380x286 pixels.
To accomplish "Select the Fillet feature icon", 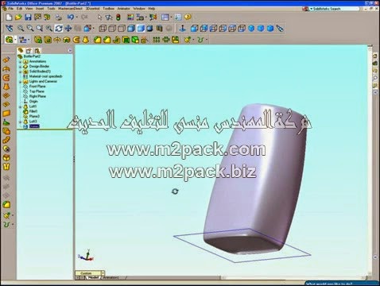I will (98, 40).
